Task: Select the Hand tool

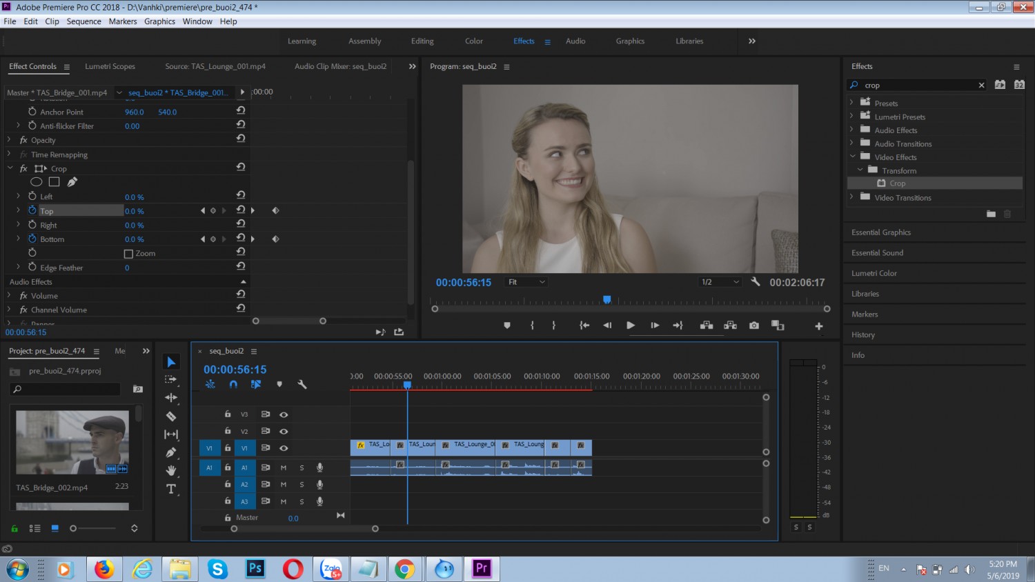Action: click(171, 470)
